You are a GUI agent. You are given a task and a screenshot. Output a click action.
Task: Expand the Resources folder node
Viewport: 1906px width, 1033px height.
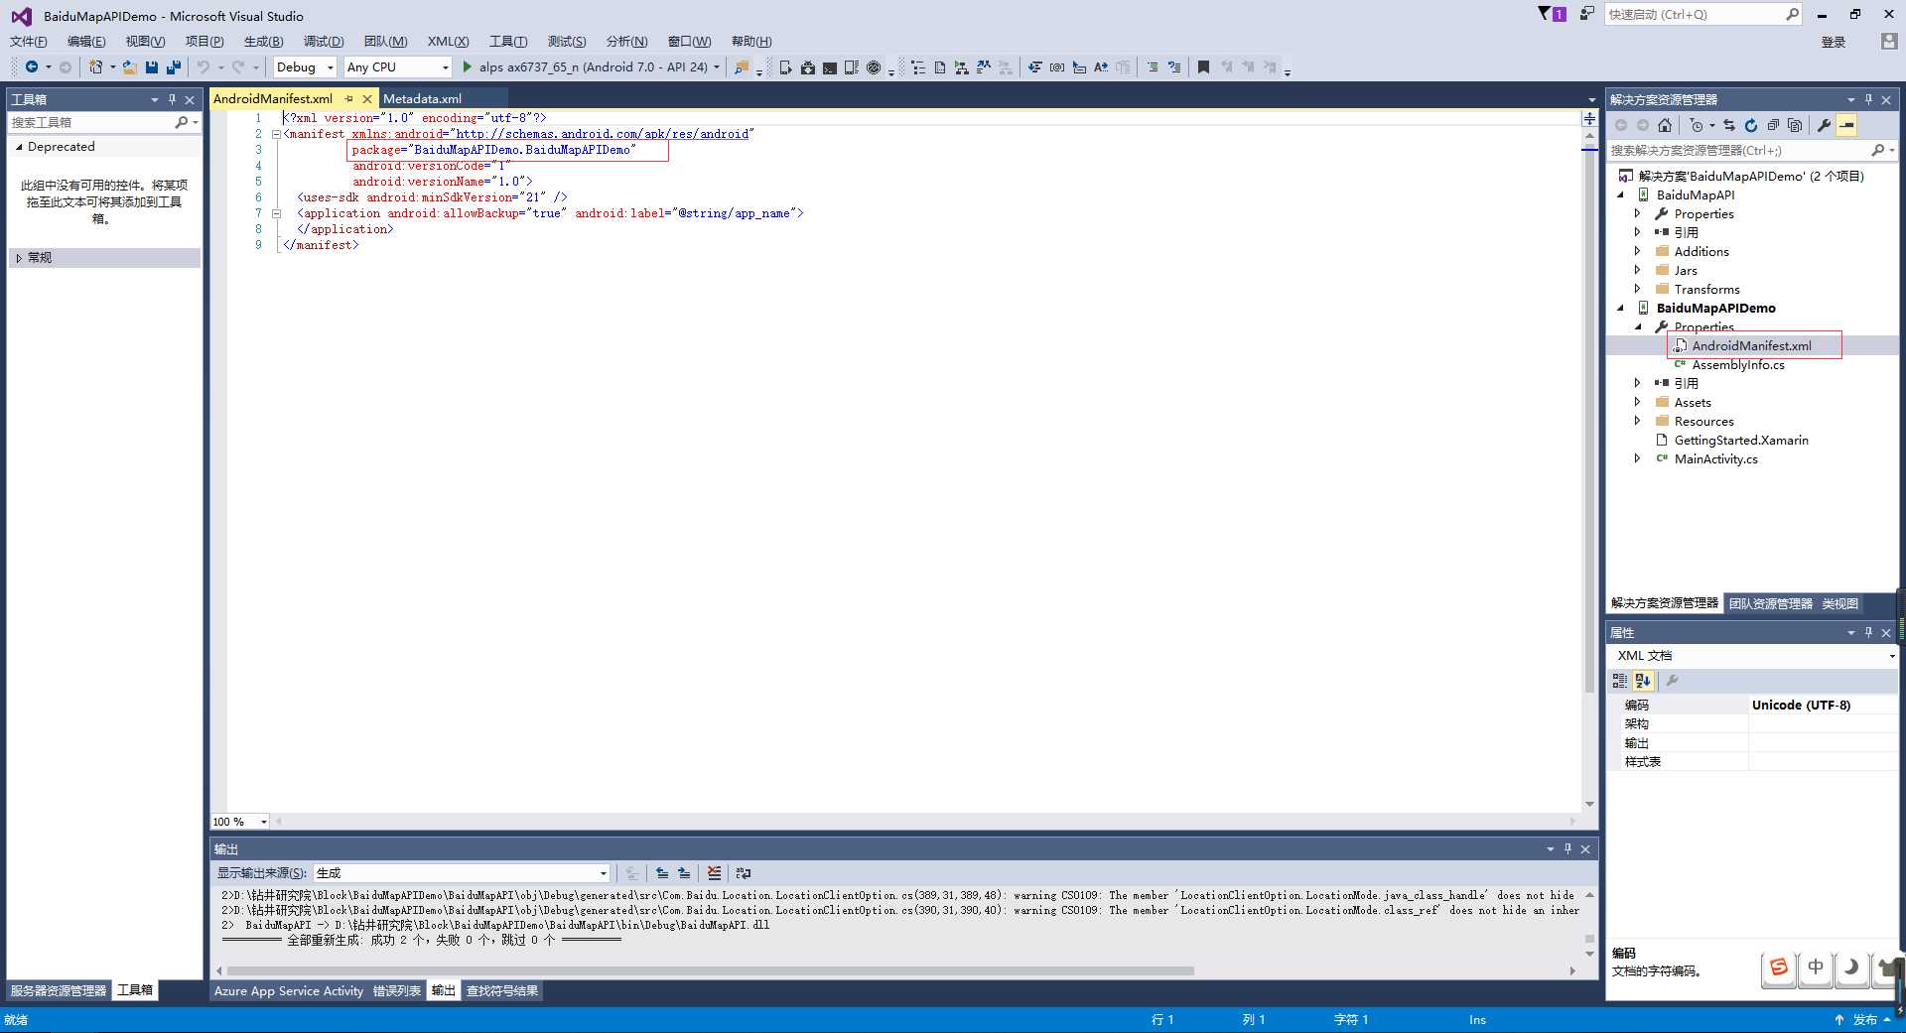[x=1638, y=421]
